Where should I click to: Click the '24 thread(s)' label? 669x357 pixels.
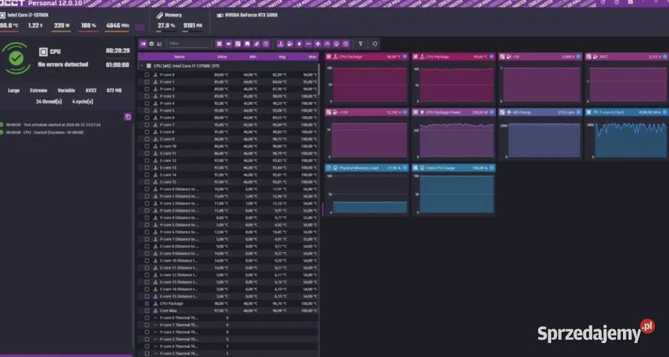tap(49, 102)
